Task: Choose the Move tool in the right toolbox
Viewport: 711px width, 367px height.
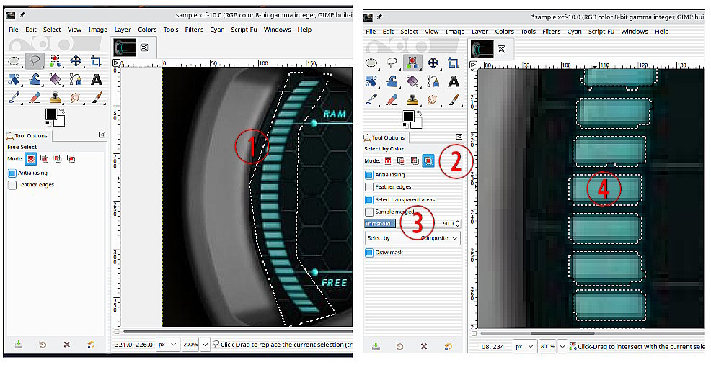Action: click(x=433, y=63)
